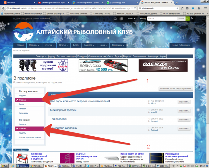Expand the Отчеты navigation dropdown
The height and width of the screenshot is (168, 209).
(x=49, y=45)
